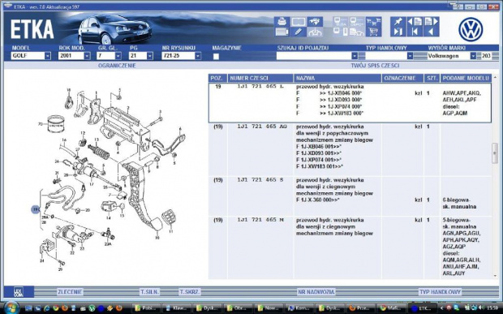Click the ZLECENIE button in the bottom bar
The height and width of the screenshot is (314, 503).
pos(70,292)
